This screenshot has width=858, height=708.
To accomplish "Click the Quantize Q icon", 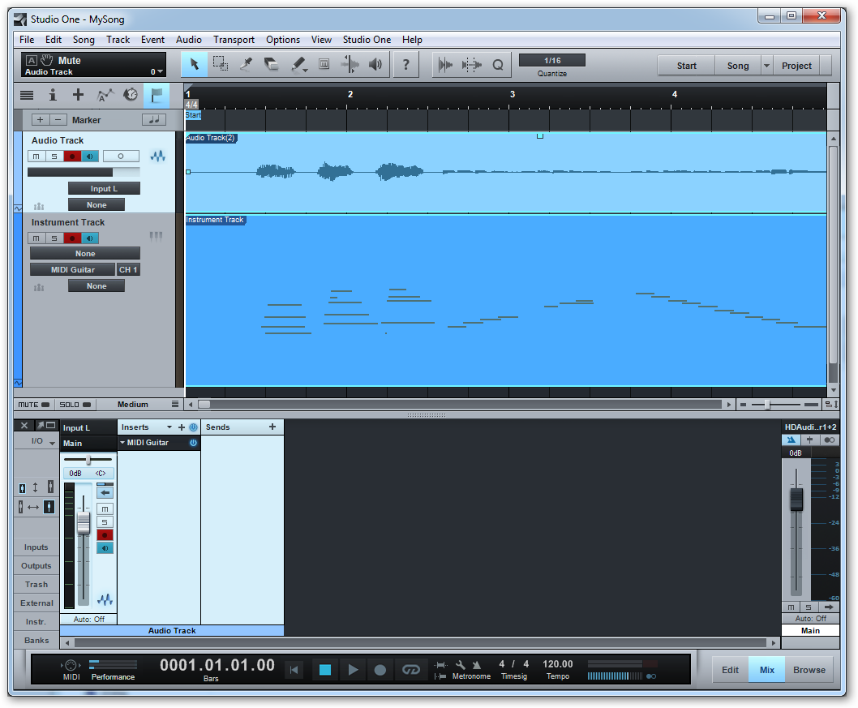I will pos(497,65).
